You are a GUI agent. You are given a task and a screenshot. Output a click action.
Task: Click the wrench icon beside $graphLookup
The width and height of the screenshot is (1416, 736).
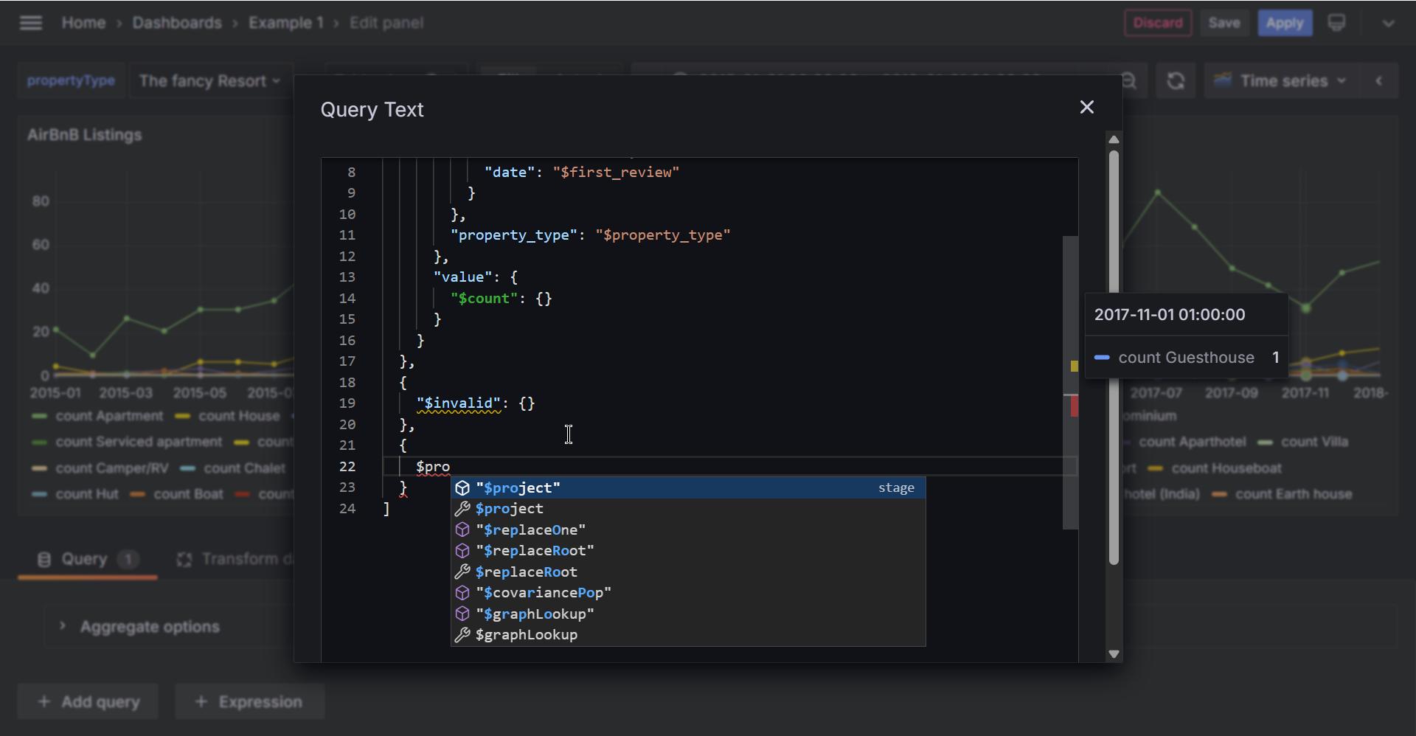[462, 635]
